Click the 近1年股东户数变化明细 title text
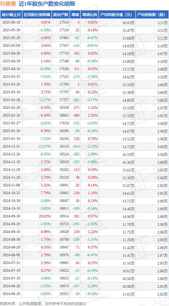 pyautogui.click(x=47, y=4)
